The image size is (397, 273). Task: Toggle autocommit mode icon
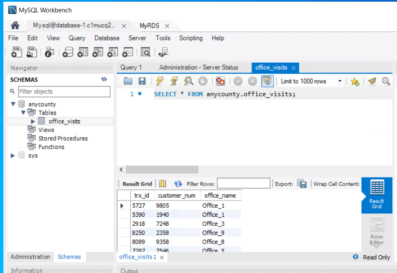(x=267, y=81)
